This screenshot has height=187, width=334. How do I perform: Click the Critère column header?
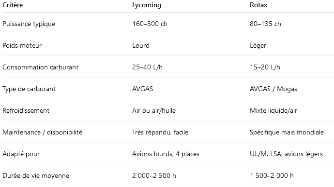click(x=13, y=5)
